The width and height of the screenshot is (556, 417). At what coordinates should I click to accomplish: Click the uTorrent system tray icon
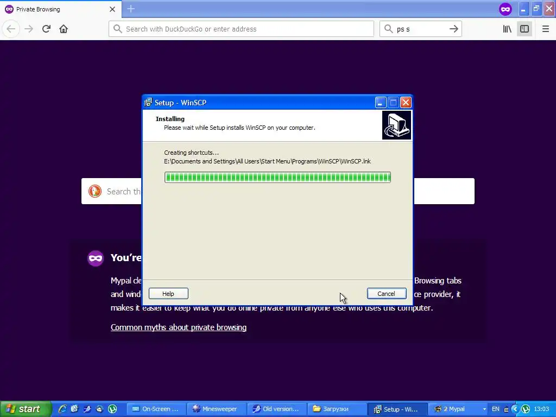526,409
